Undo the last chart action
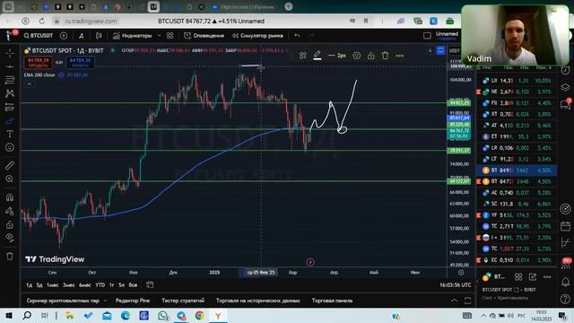The height and width of the screenshot is (323, 574). (297, 36)
